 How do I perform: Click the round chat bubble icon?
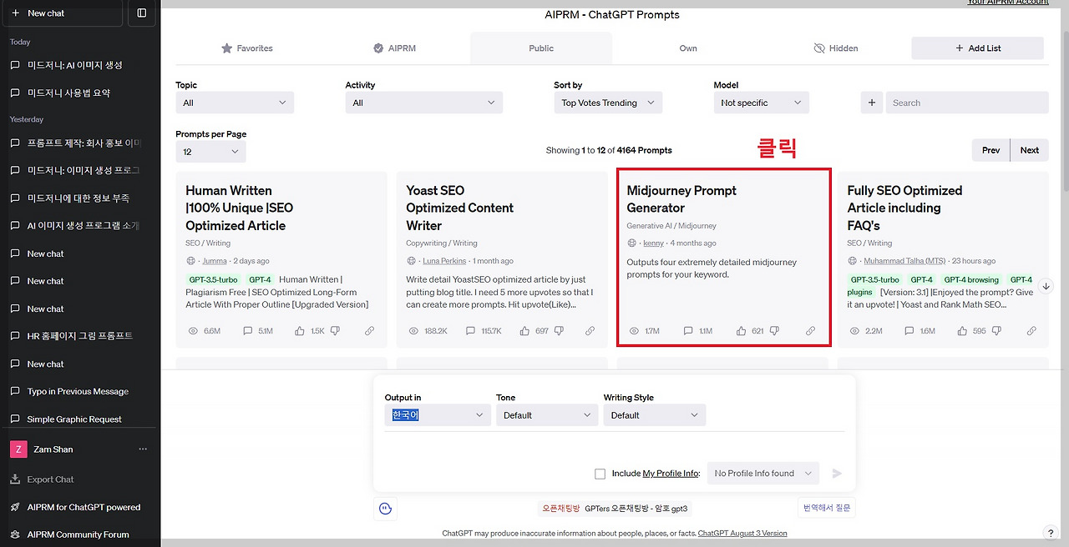(385, 508)
